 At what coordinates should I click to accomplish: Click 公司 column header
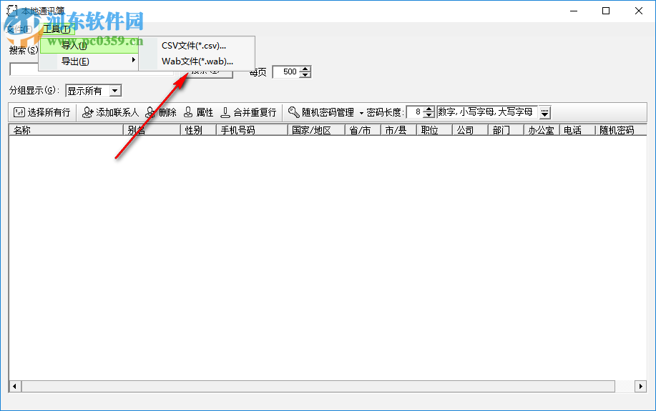pyautogui.click(x=470, y=131)
